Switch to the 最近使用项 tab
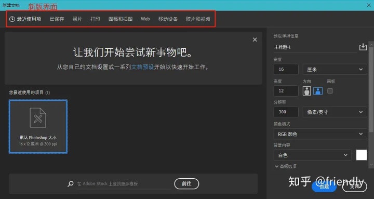 [x=25, y=19]
